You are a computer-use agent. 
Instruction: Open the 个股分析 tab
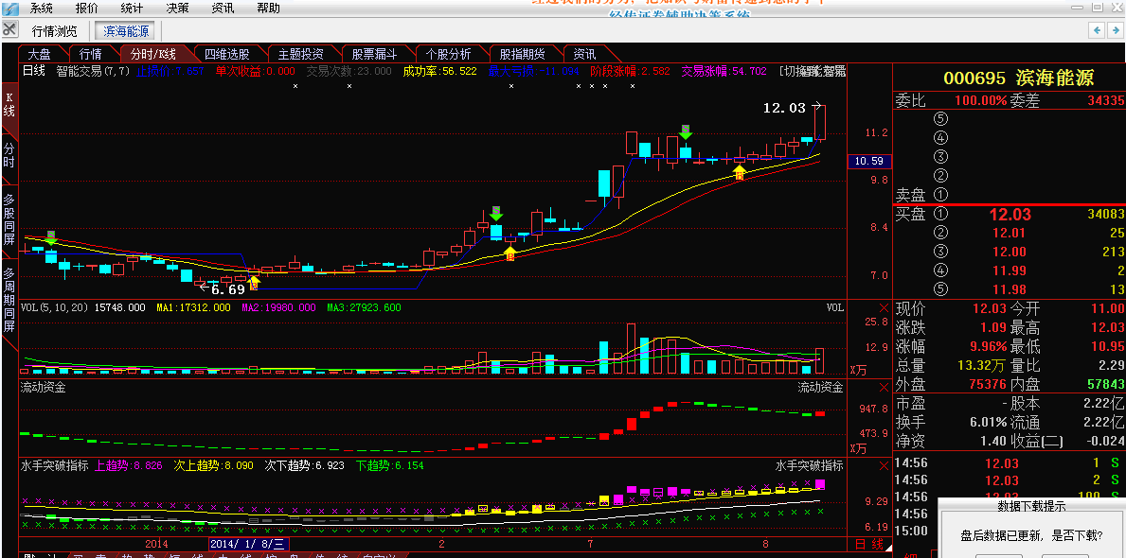click(x=449, y=54)
